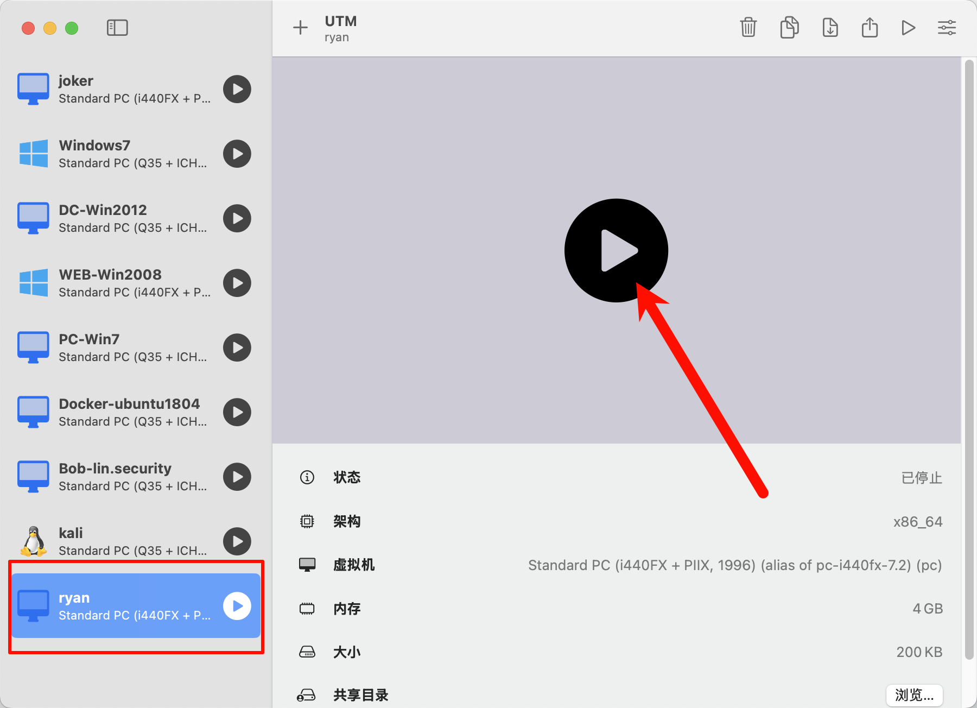Click the monitor icon beside joker
This screenshot has height=708, width=977.
(34, 89)
